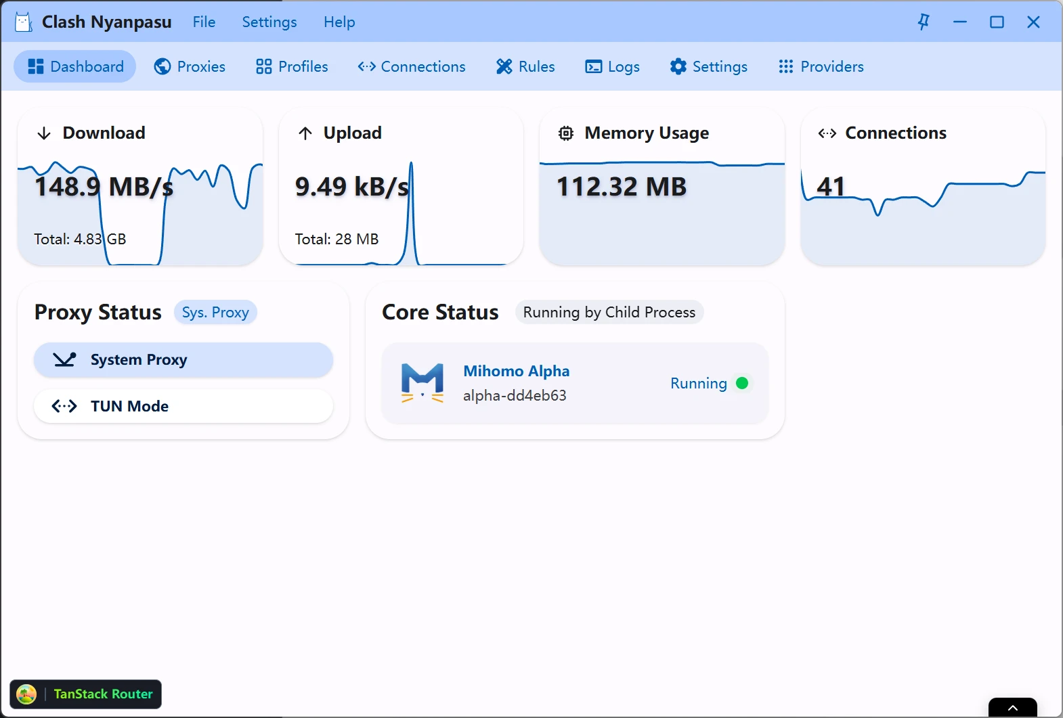Open the Rules tab

click(x=525, y=66)
